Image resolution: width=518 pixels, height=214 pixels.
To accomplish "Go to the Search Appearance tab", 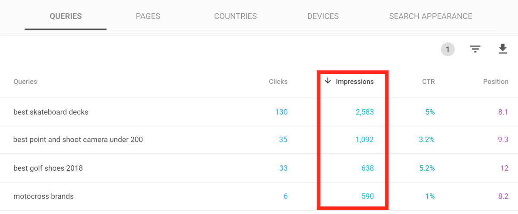I will point(430,16).
